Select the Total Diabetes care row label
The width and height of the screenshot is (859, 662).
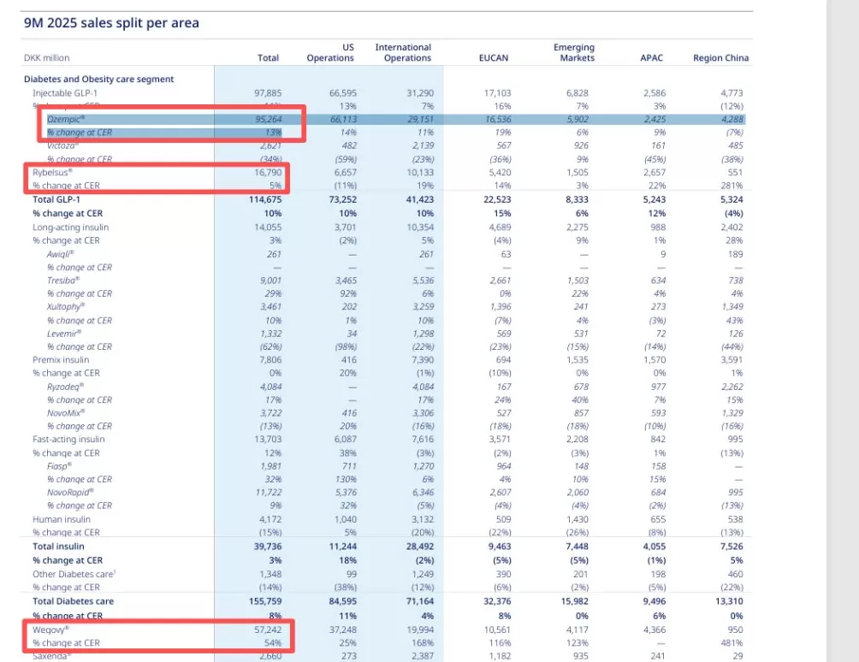(75, 601)
